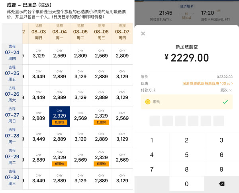
Task: Tap digit 3 on the keypad
Action: pyautogui.click(x=221, y=140)
